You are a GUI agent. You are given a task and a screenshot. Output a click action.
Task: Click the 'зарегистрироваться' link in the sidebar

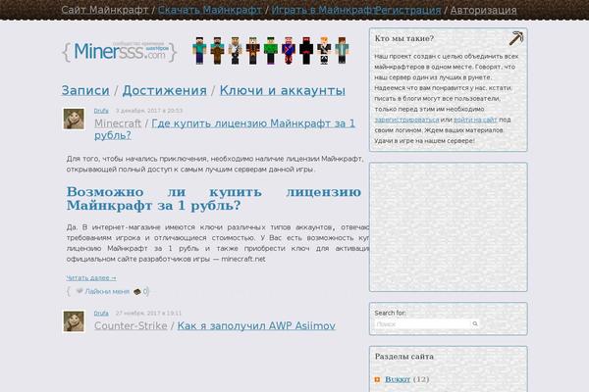pos(406,120)
